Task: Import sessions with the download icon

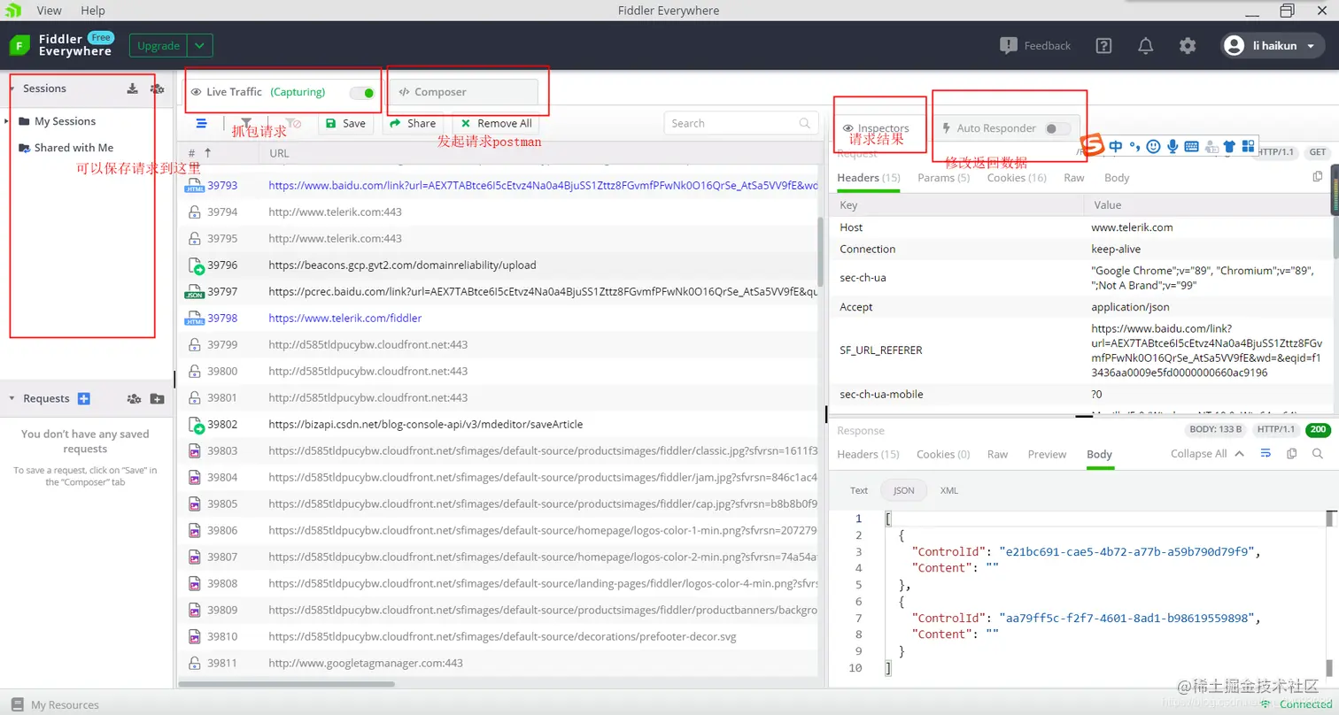Action: [132, 88]
